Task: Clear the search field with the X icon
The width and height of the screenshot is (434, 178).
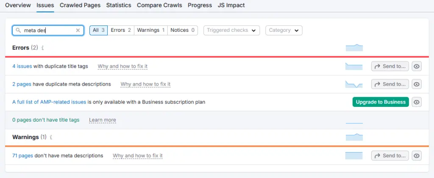Action: 78,31
